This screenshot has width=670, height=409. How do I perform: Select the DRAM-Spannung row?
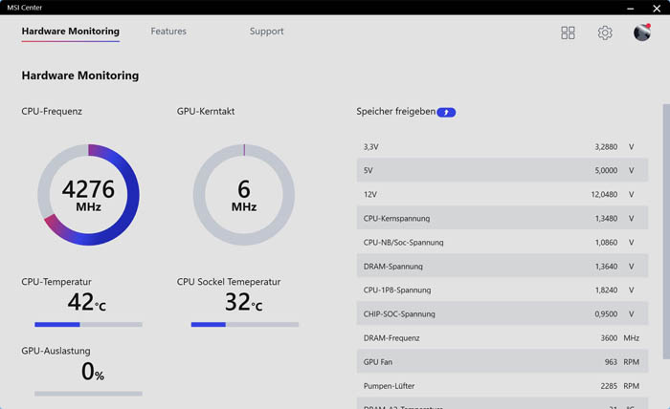(x=502, y=266)
